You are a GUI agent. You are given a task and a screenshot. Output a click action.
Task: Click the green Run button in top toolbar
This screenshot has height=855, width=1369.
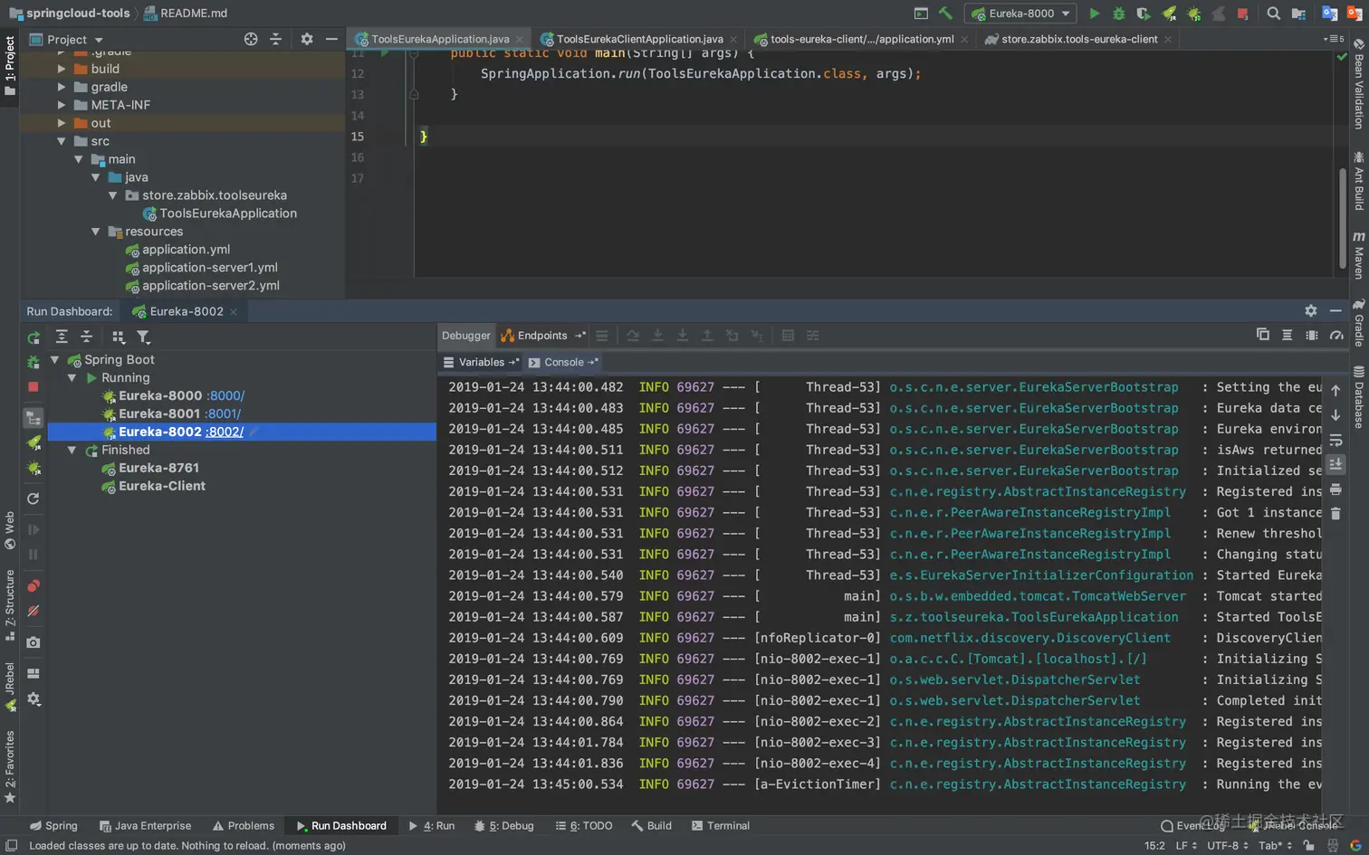point(1094,14)
